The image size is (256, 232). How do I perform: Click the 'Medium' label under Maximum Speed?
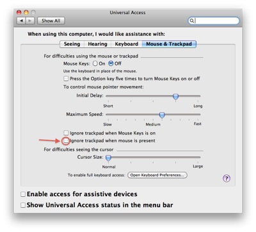(x=153, y=124)
